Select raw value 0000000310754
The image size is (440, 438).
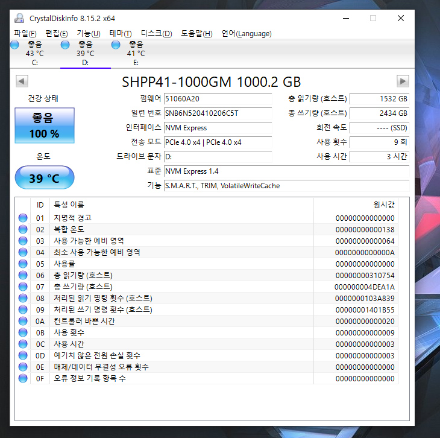(x=365, y=275)
